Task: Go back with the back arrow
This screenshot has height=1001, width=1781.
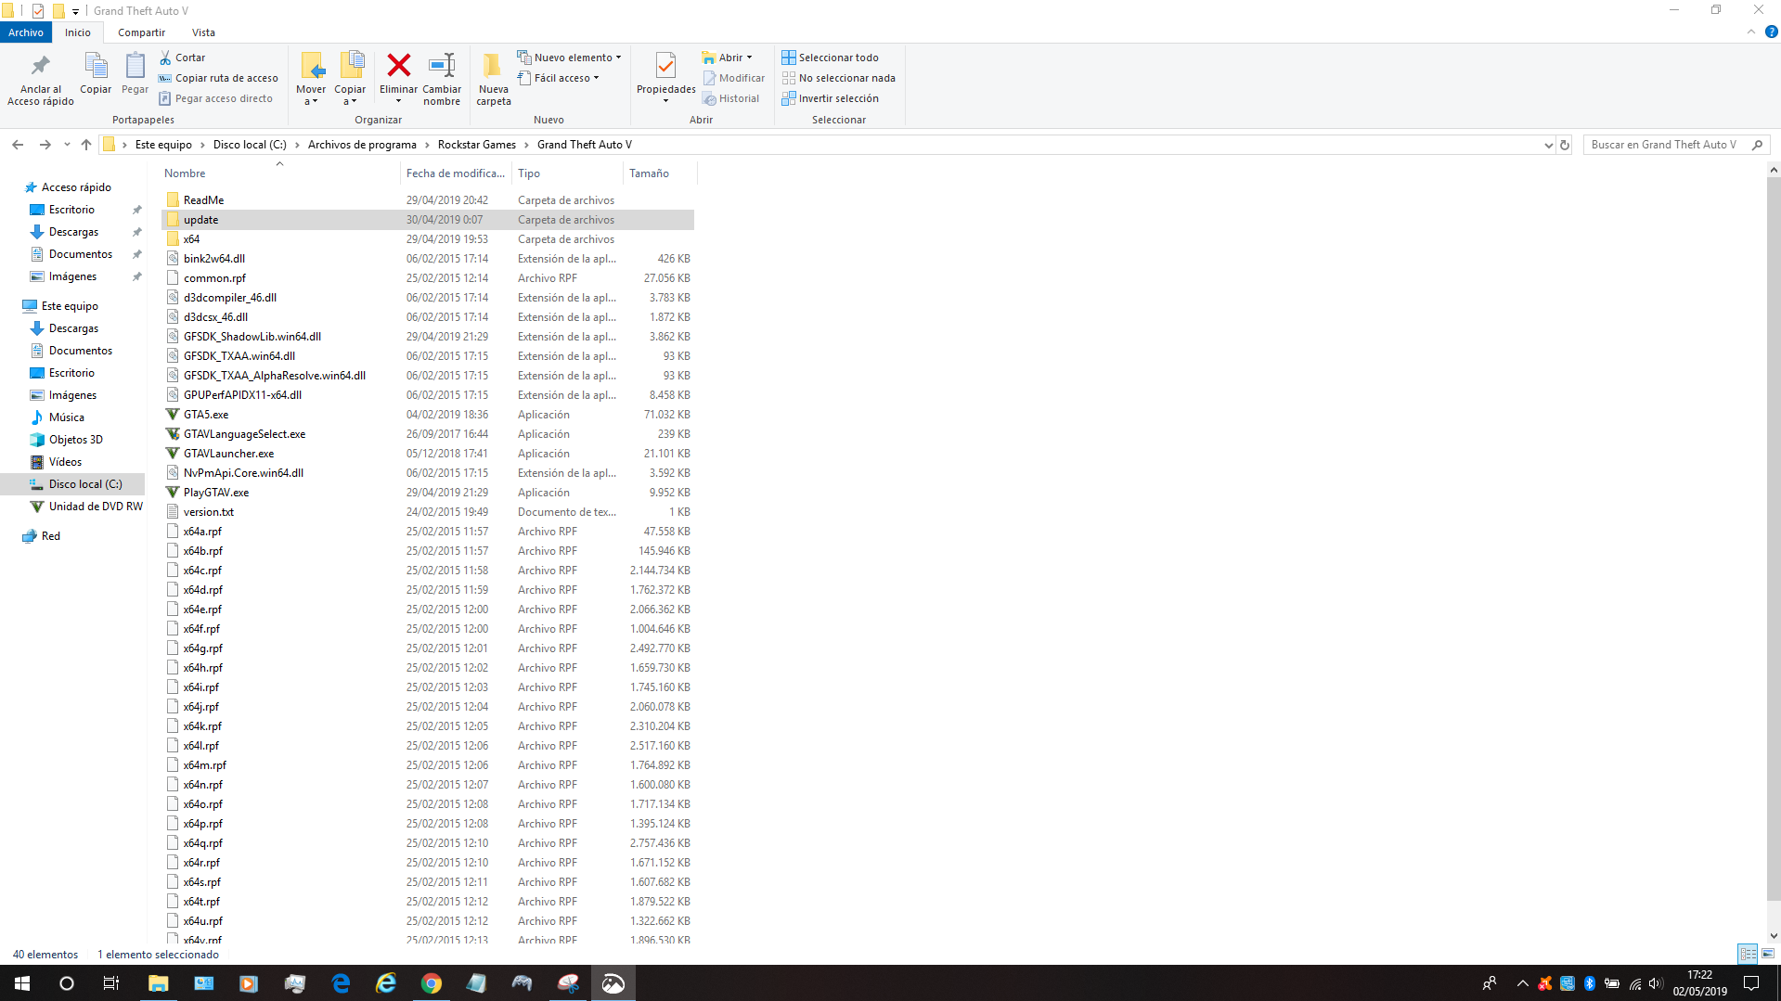Action: (18, 145)
